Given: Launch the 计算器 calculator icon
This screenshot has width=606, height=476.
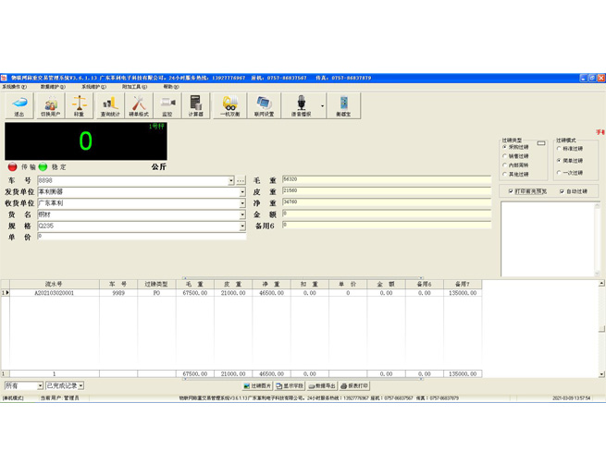Looking at the screenshot, I should (x=196, y=105).
